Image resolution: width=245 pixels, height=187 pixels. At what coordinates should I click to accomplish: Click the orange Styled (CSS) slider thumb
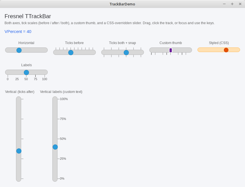coord(226,50)
